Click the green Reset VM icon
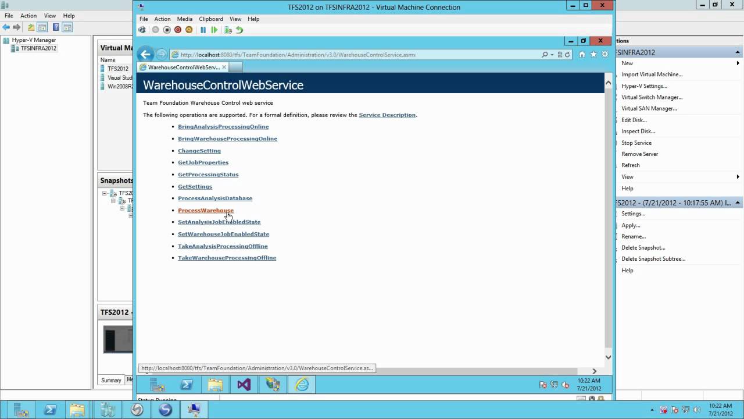 pyautogui.click(x=214, y=30)
